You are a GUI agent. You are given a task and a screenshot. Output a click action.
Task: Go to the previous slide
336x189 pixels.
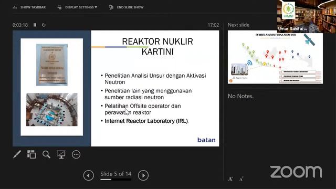[x=89, y=175]
